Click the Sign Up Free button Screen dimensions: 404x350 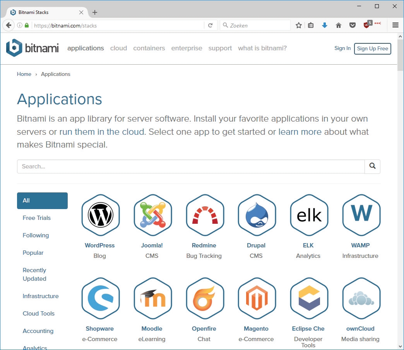(x=372, y=49)
